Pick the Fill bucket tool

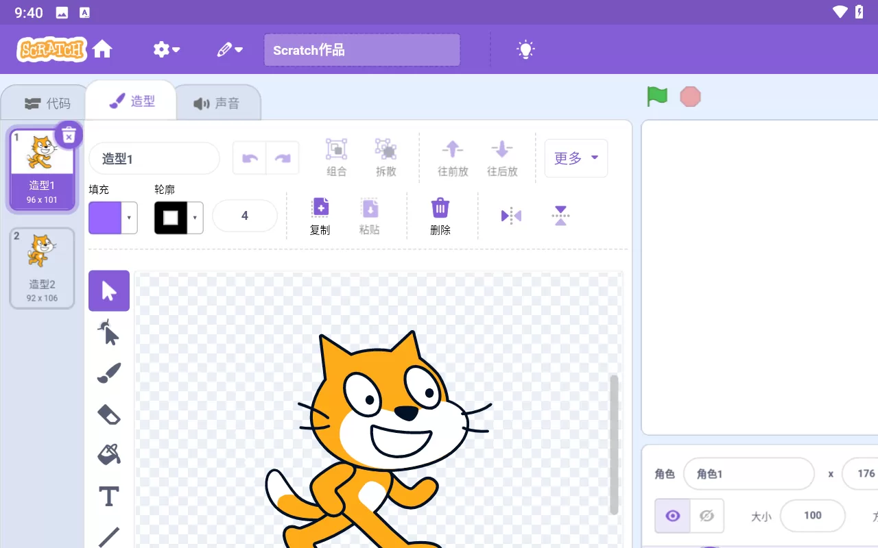tap(109, 454)
